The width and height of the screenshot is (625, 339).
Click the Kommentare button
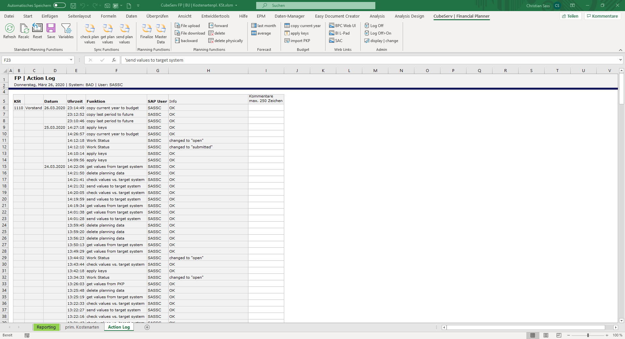coord(603,16)
